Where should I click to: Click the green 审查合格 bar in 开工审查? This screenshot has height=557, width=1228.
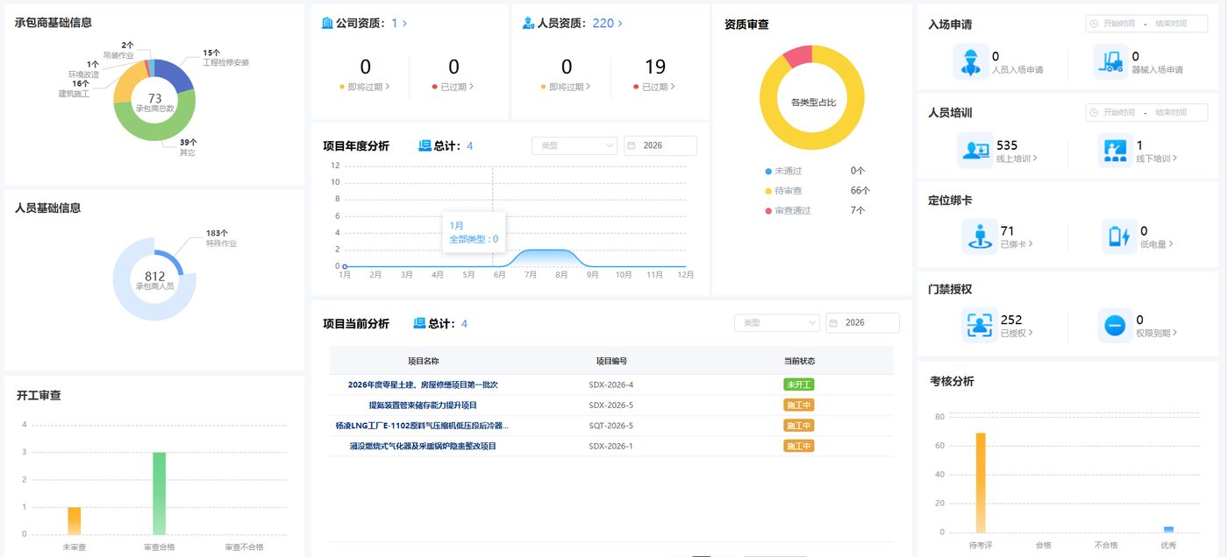pyautogui.click(x=159, y=493)
